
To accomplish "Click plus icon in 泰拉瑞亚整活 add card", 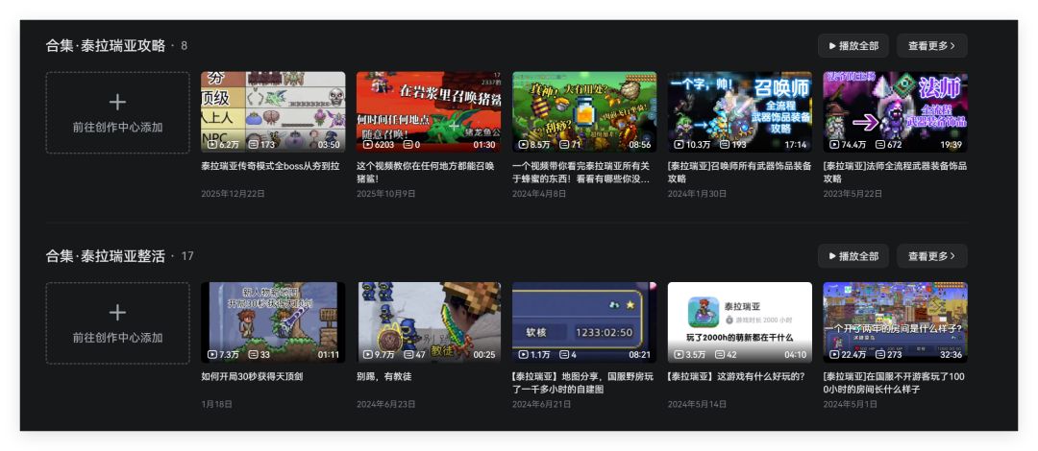I will tap(118, 312).
